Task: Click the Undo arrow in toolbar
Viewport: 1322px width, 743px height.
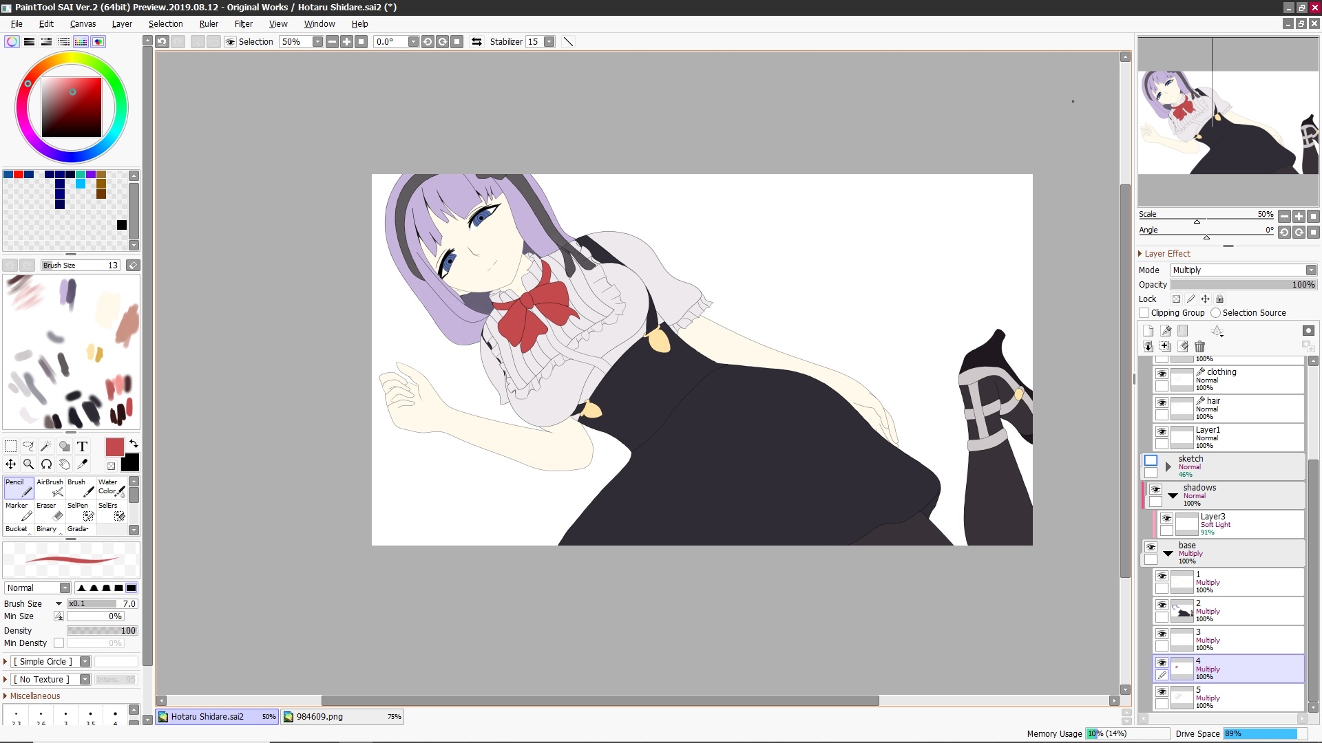Action: pyautogui.click(x=162, y=42)
